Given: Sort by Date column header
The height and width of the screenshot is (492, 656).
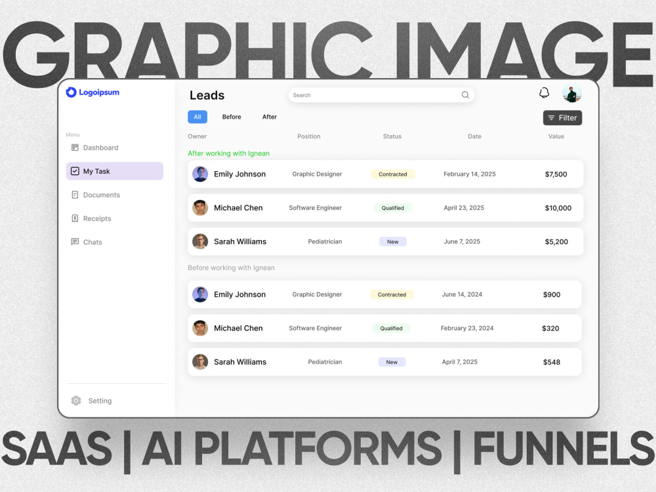Looking at the screenshot, I should click(x=474, y=136).
